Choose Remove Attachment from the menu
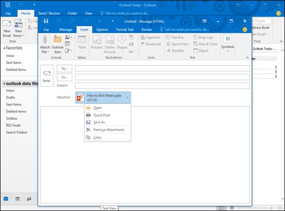Viewport: 285px width, 211px height. click(x=108, y=130)
